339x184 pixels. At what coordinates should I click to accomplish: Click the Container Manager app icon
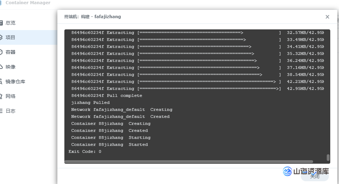[1, 3]
